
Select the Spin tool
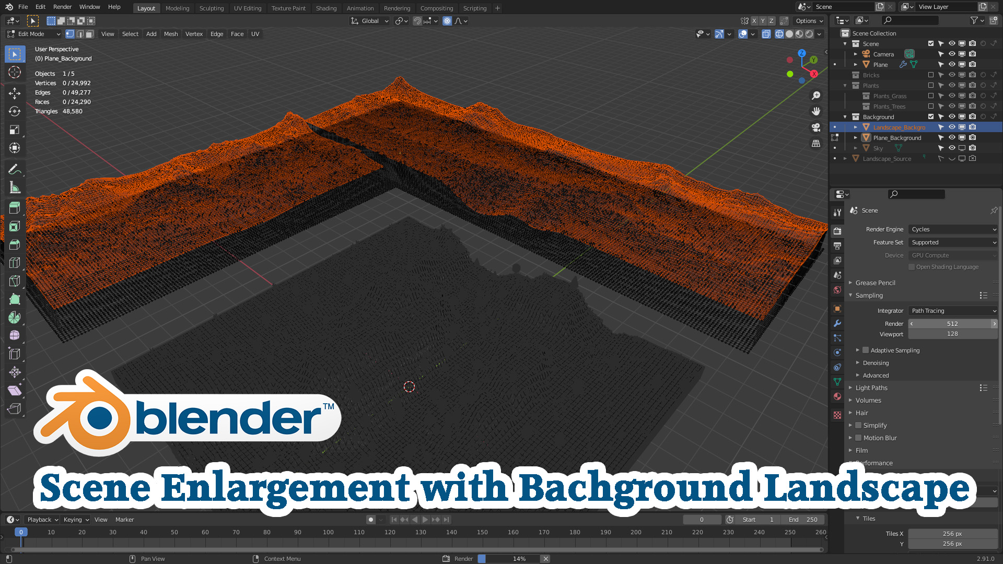15,318
